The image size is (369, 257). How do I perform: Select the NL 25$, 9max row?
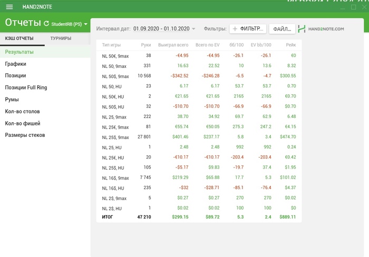[x=115, y=137]
